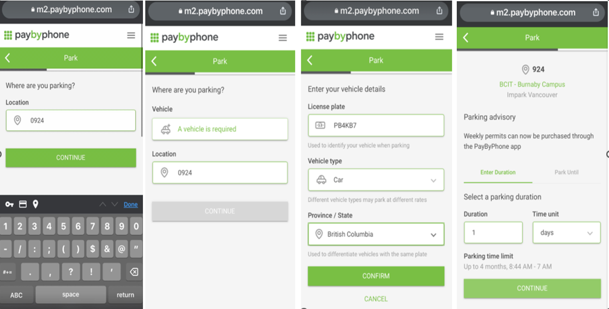
Task: Open hamburger menu on first paybyphone screen
Action: tap(132, 35)
